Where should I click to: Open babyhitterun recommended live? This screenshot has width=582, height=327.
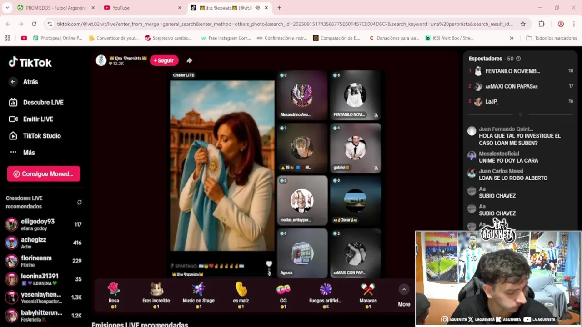[x=43, y=316]
